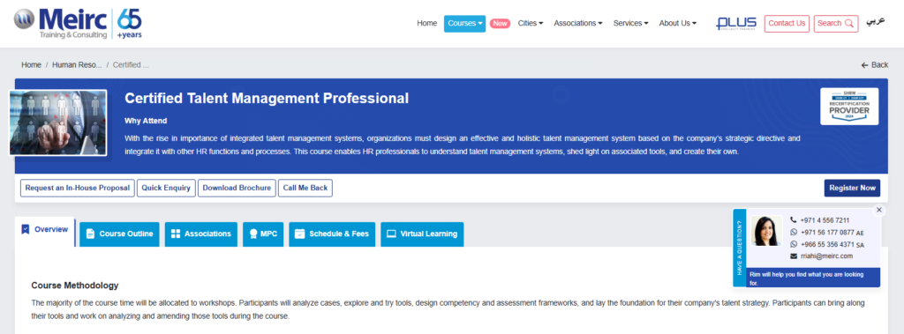Click Human Reso... breadcrumb link
The image size is (904, 334).
pyautogui.click(x=77, y=65)
